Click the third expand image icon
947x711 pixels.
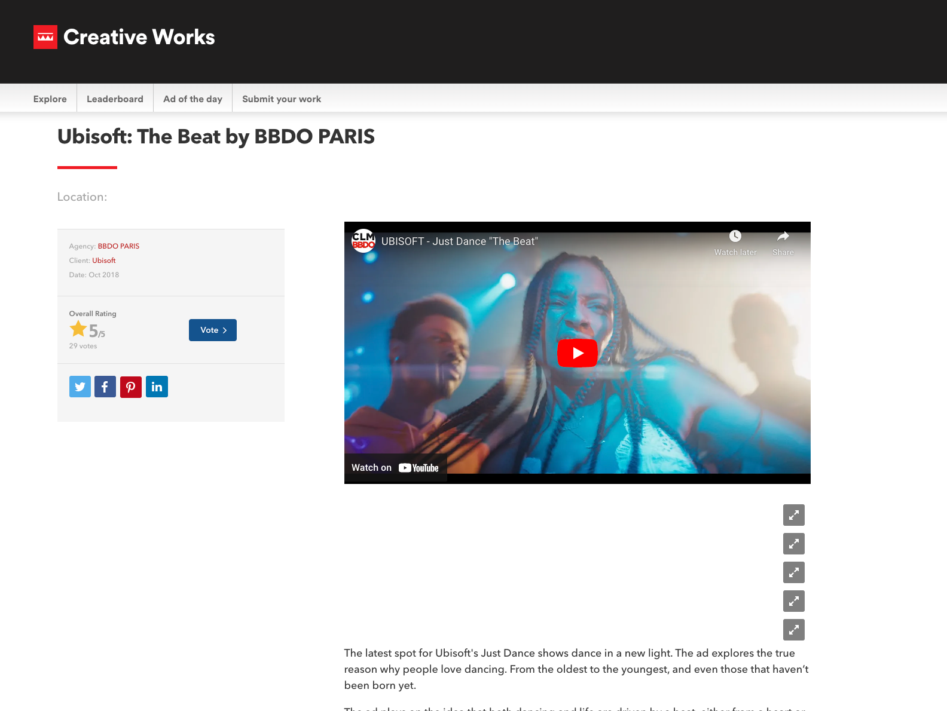click(794, 572)
